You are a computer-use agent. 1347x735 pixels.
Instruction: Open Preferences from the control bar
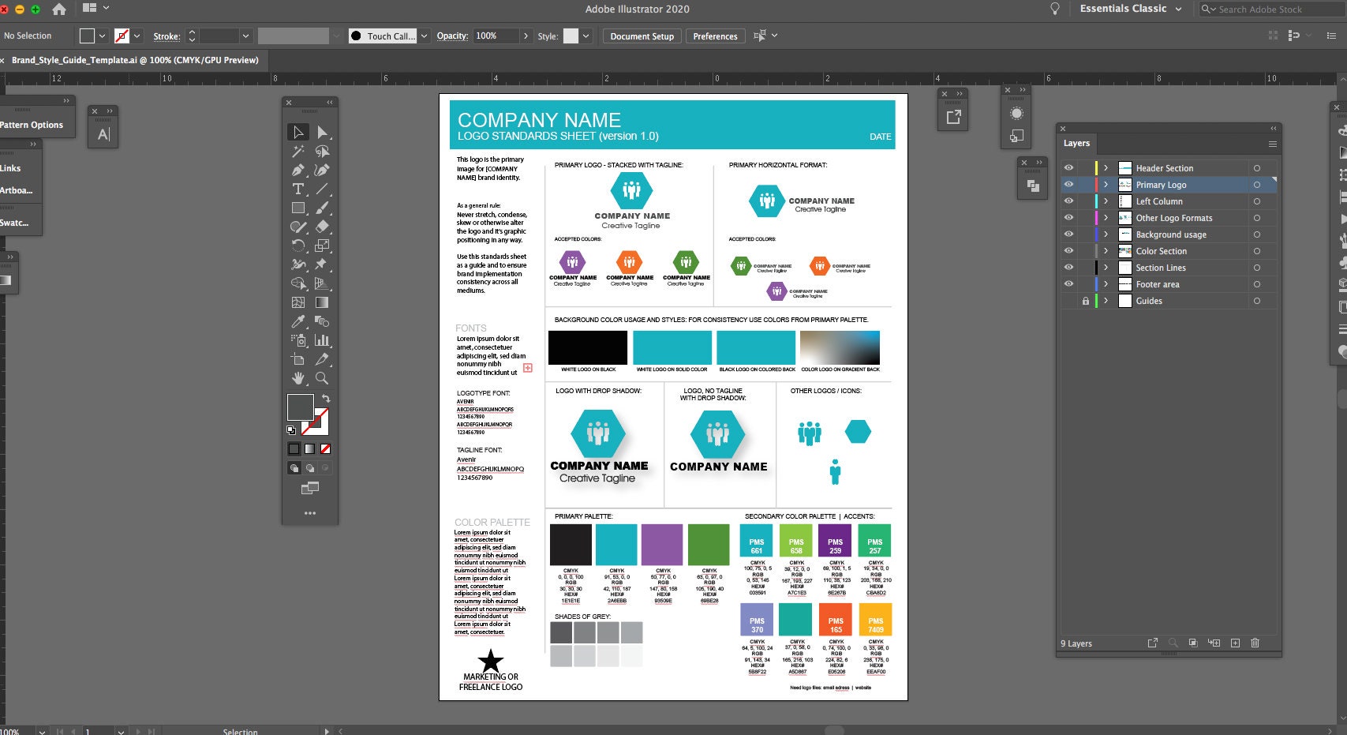coord(715,36)
